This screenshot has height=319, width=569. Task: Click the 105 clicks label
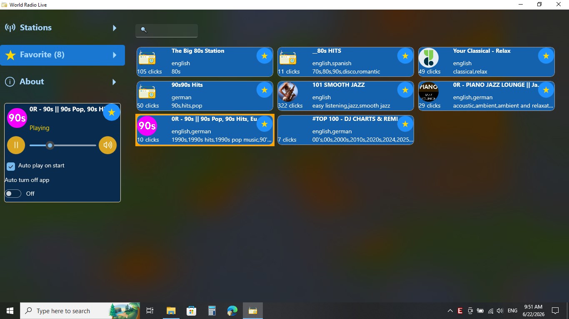tap(150, 71)
